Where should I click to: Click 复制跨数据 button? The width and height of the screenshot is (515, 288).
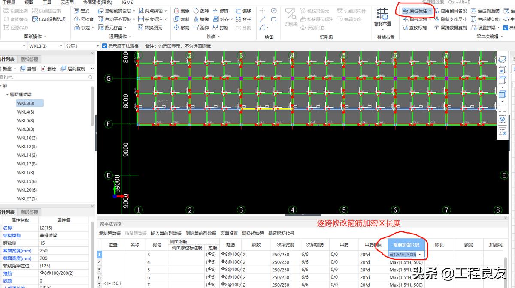click(109, 234)
